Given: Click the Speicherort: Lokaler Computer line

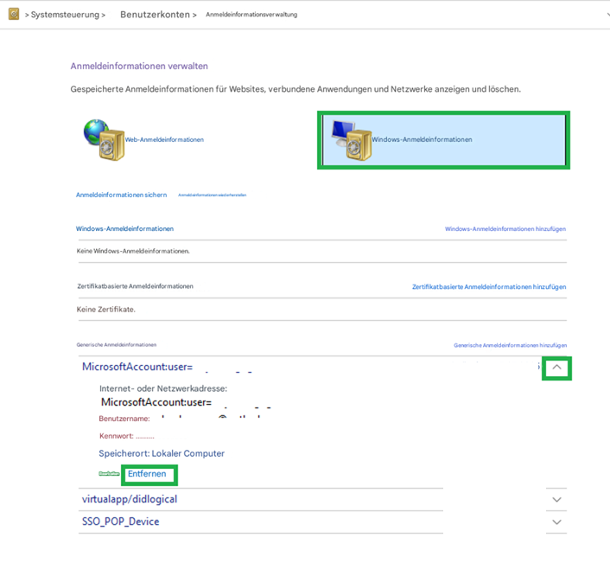Looking at the screenshot, I should [x=162, y=454].
